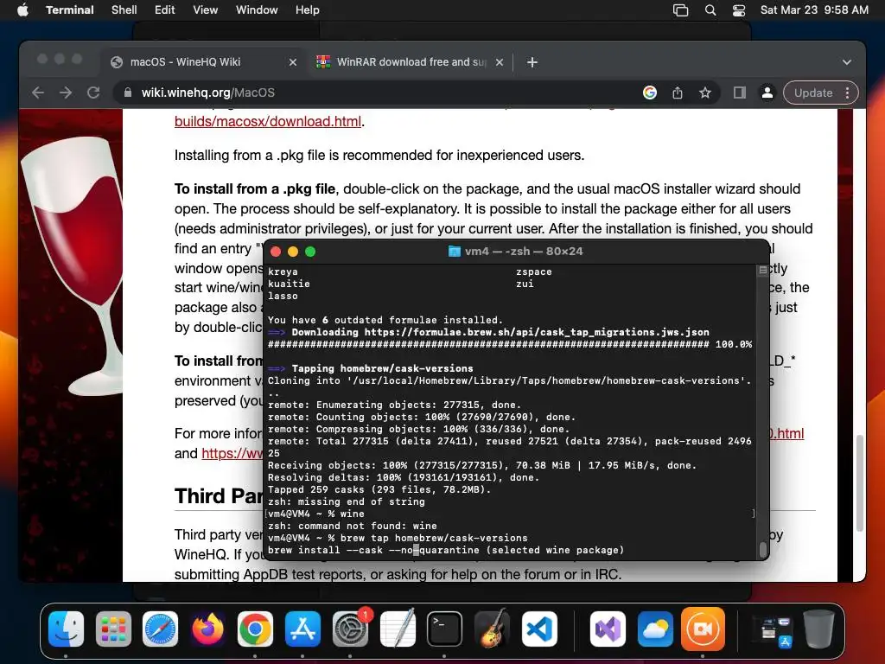
Task: Open the Shell menu
Action: [124, 10]
